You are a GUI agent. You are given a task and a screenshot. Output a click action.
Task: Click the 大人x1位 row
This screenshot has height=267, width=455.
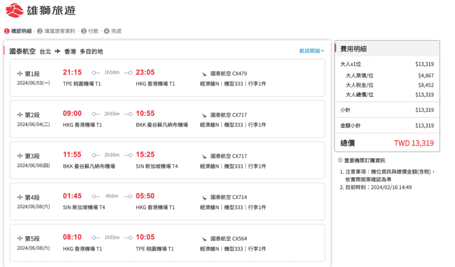pos(387,64)
